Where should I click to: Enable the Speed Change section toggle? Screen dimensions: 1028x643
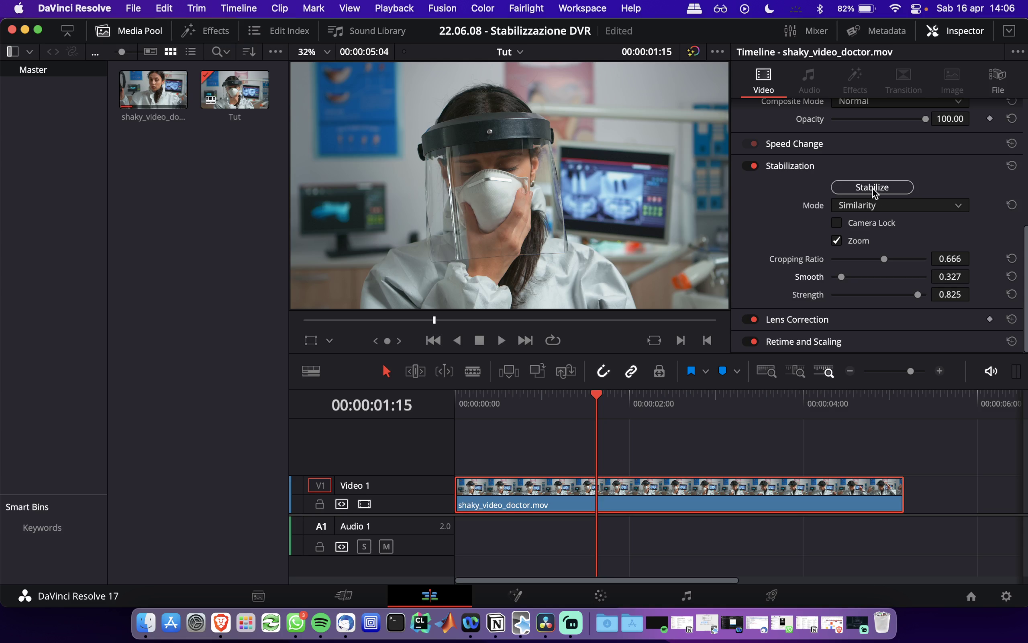751,144
